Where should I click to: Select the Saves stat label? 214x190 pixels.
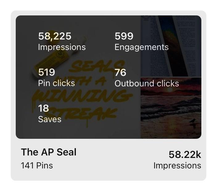(50, 119)
